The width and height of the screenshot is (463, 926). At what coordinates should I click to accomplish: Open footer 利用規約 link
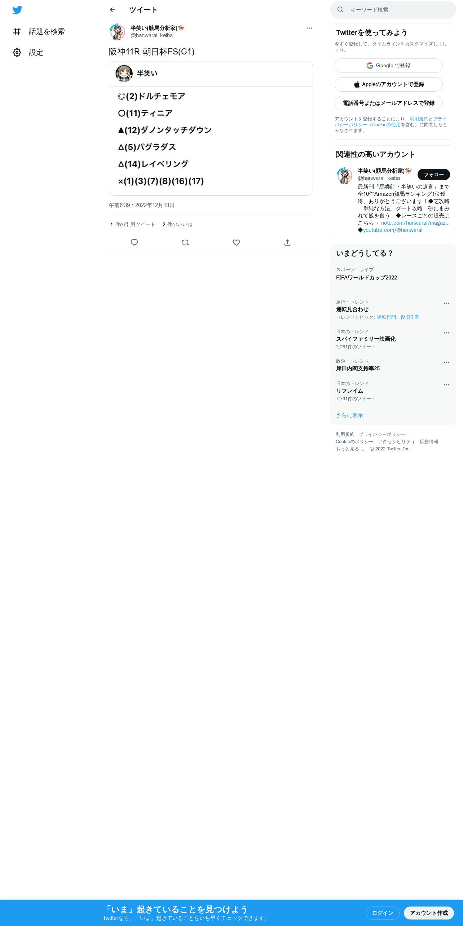(345, 435)
